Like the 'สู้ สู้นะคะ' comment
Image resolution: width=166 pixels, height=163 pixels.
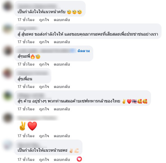pyautogui.click(x=44, y=42)
